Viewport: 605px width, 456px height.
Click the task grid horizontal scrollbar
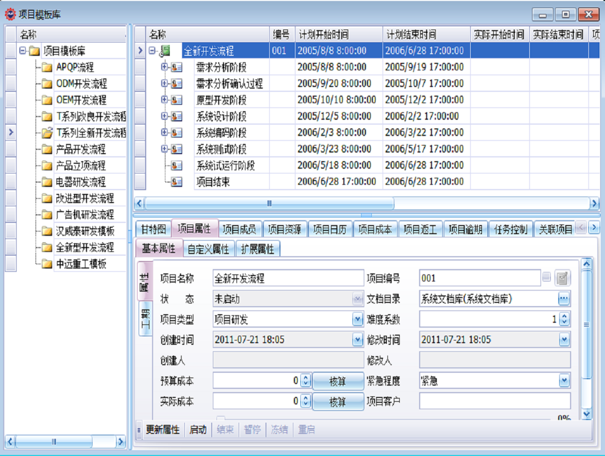[269, 204]
